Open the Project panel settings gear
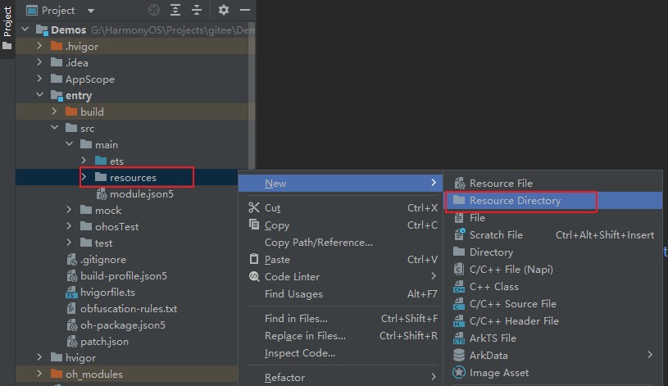The image size is (668, 386). (x=224, y=11)
